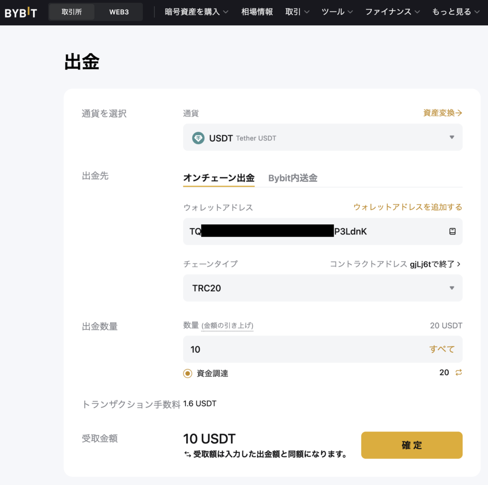Switch to the WEB3 tab
This screenshot has height=485, width=488.
point(119,12)
